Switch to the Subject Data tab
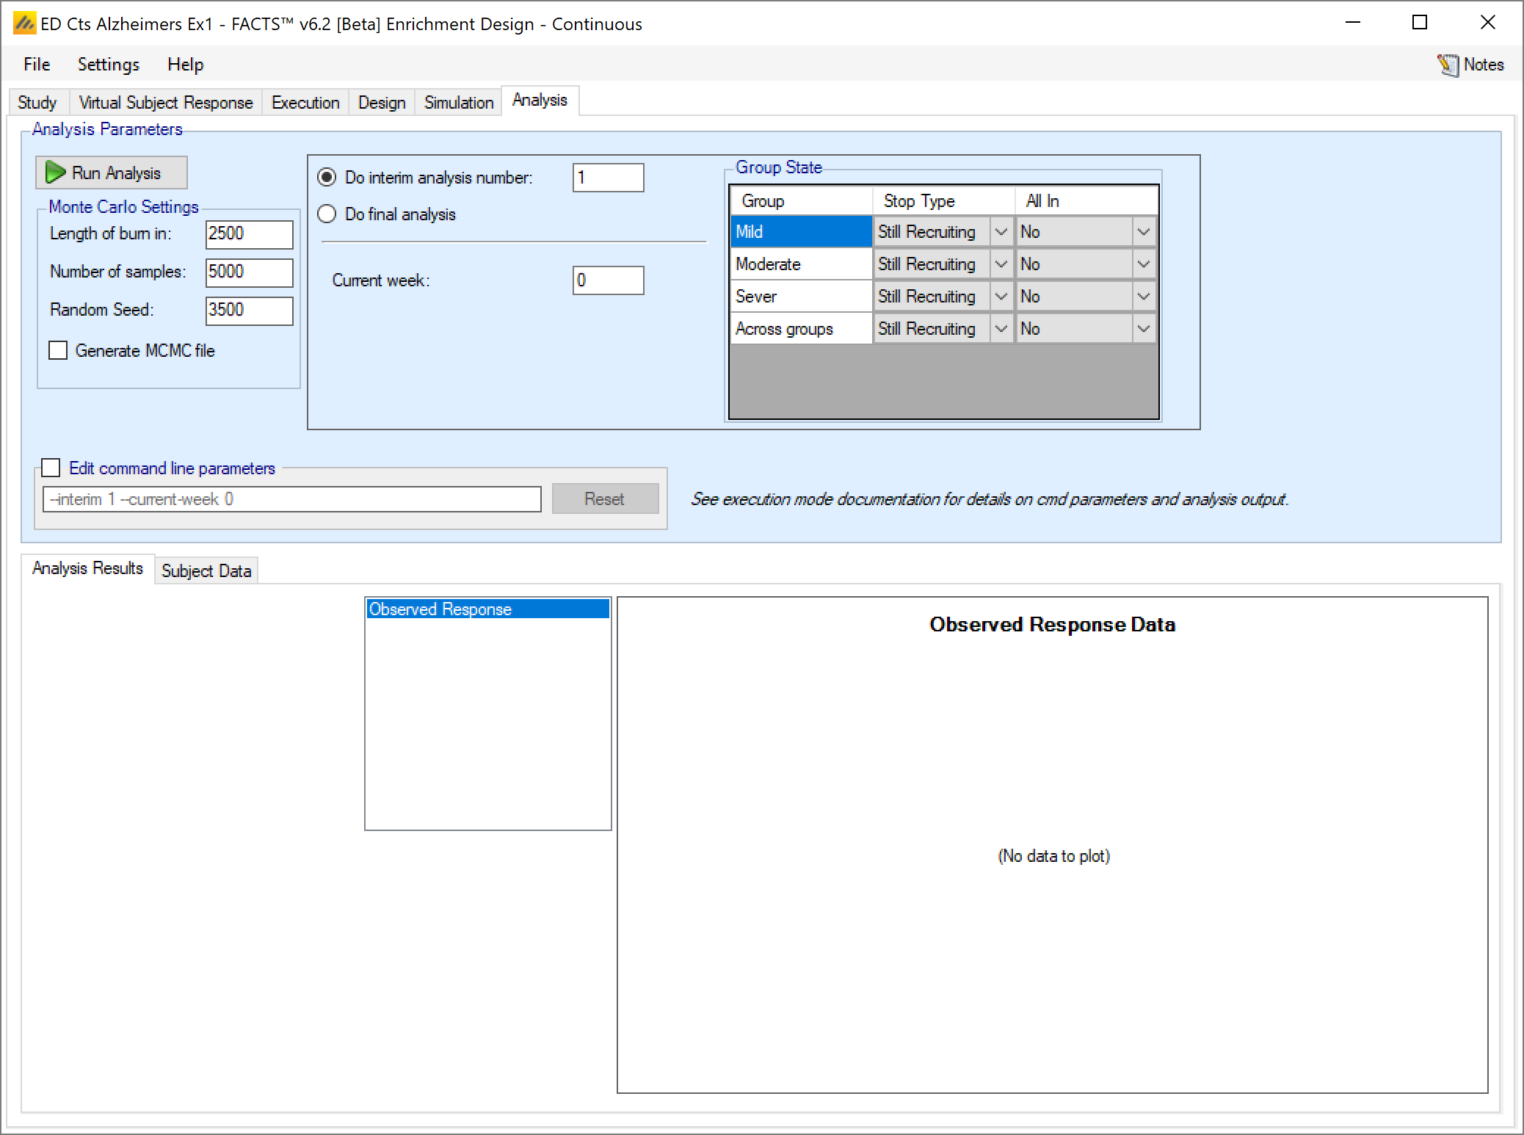 click(206, 570)
